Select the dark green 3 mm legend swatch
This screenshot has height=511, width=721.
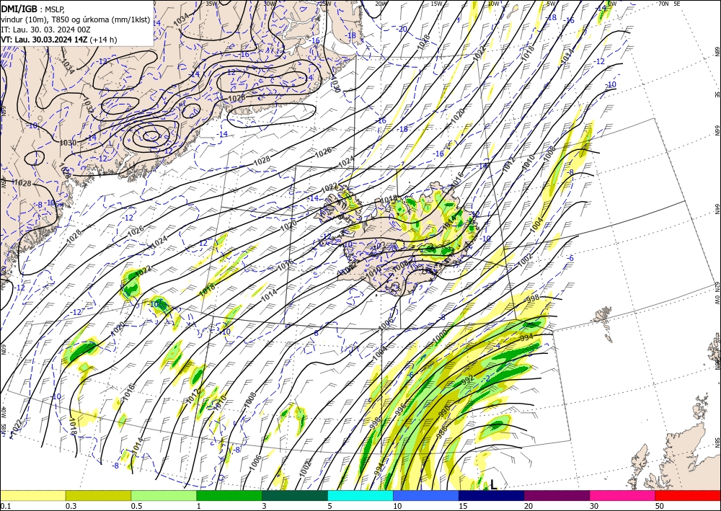295,495
